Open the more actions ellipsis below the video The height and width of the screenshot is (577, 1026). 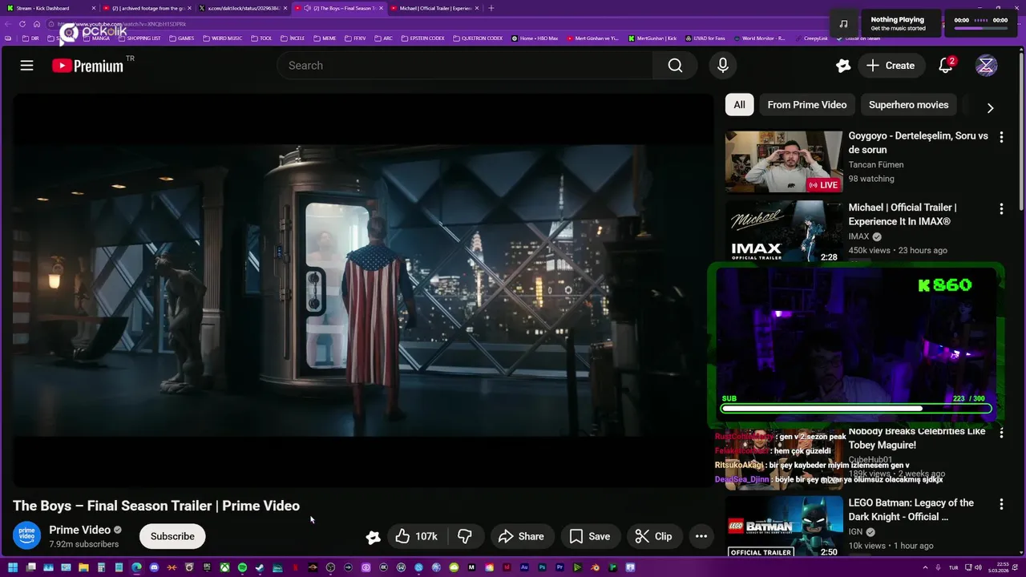701,536
